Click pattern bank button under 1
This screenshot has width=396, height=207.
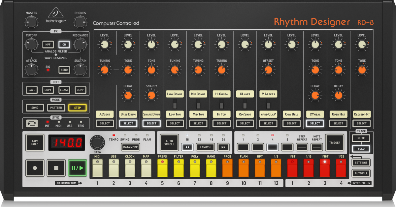(243, 147)
